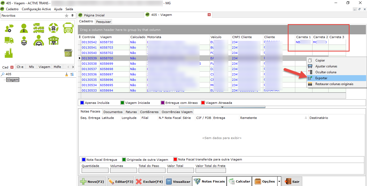Click the red Viagem Atrasada legend swatch
The image size is (367, 186).
tap(203, 103)
